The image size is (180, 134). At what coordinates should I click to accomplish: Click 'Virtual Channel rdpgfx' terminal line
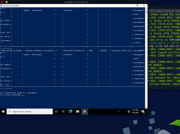(164, 84)
